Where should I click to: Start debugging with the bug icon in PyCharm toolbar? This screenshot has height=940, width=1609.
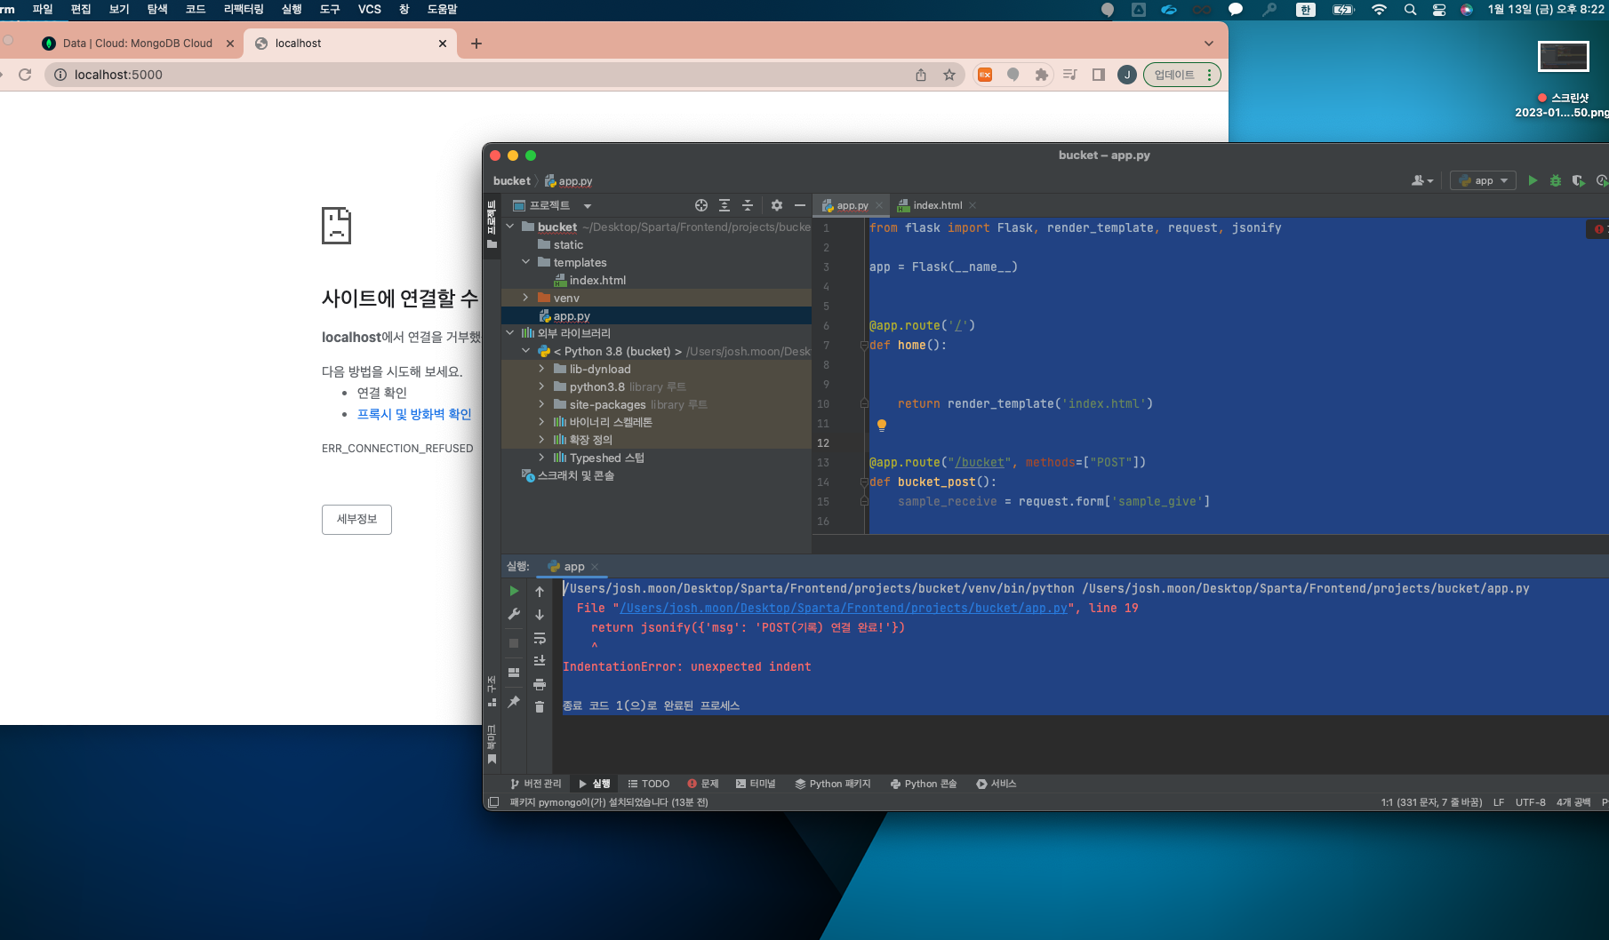[1556, 180]
